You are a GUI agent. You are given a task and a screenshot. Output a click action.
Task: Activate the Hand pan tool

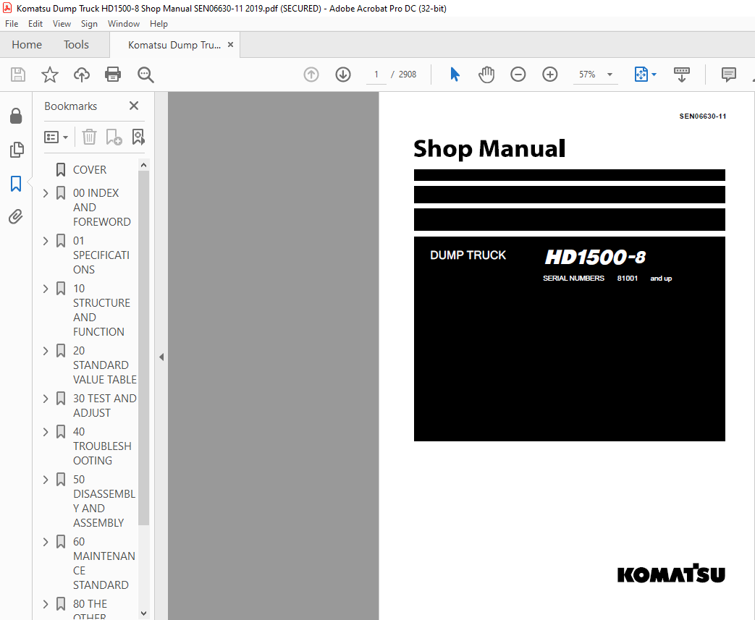(486, 75)
